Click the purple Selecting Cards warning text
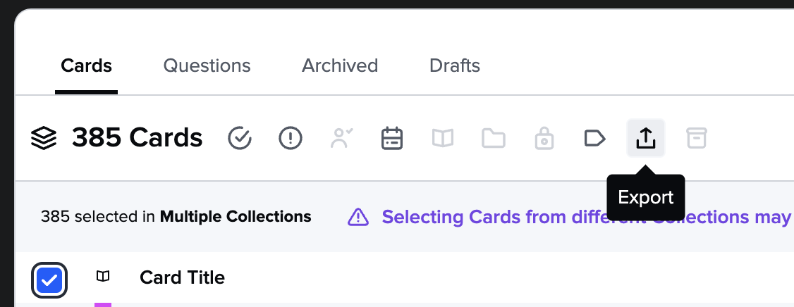 coord(587,217)
